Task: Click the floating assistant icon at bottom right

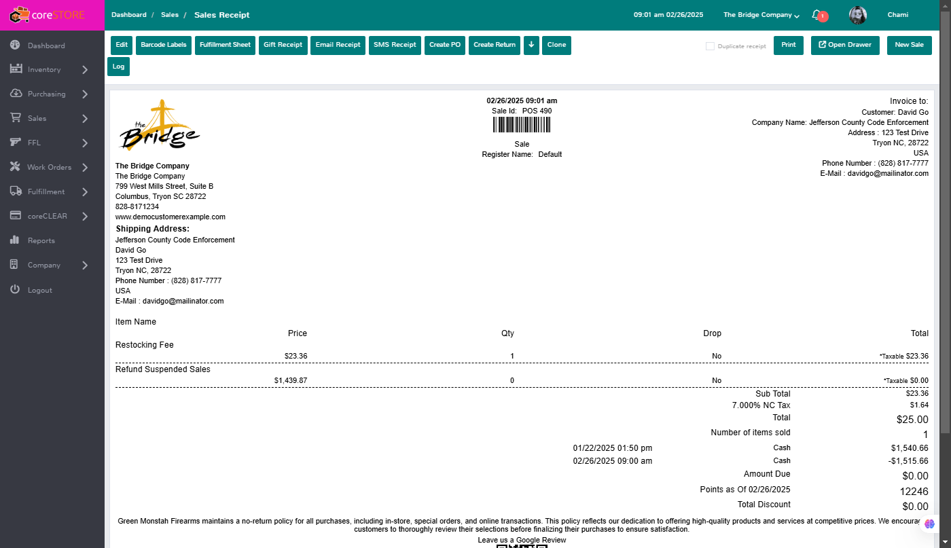Action: tap(930, 524)
